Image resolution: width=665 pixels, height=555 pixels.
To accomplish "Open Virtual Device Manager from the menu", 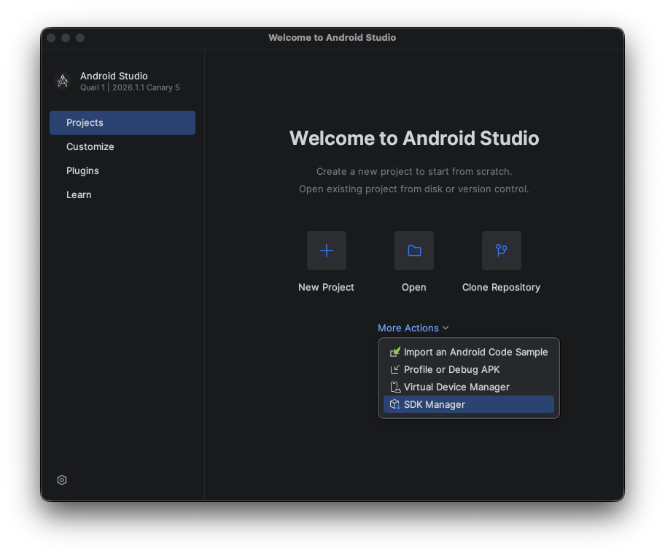I will 469,387.
